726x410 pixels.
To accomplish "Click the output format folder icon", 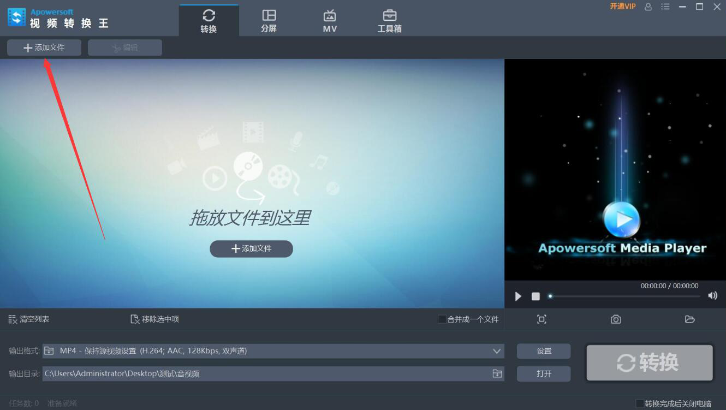I will 49,350.
